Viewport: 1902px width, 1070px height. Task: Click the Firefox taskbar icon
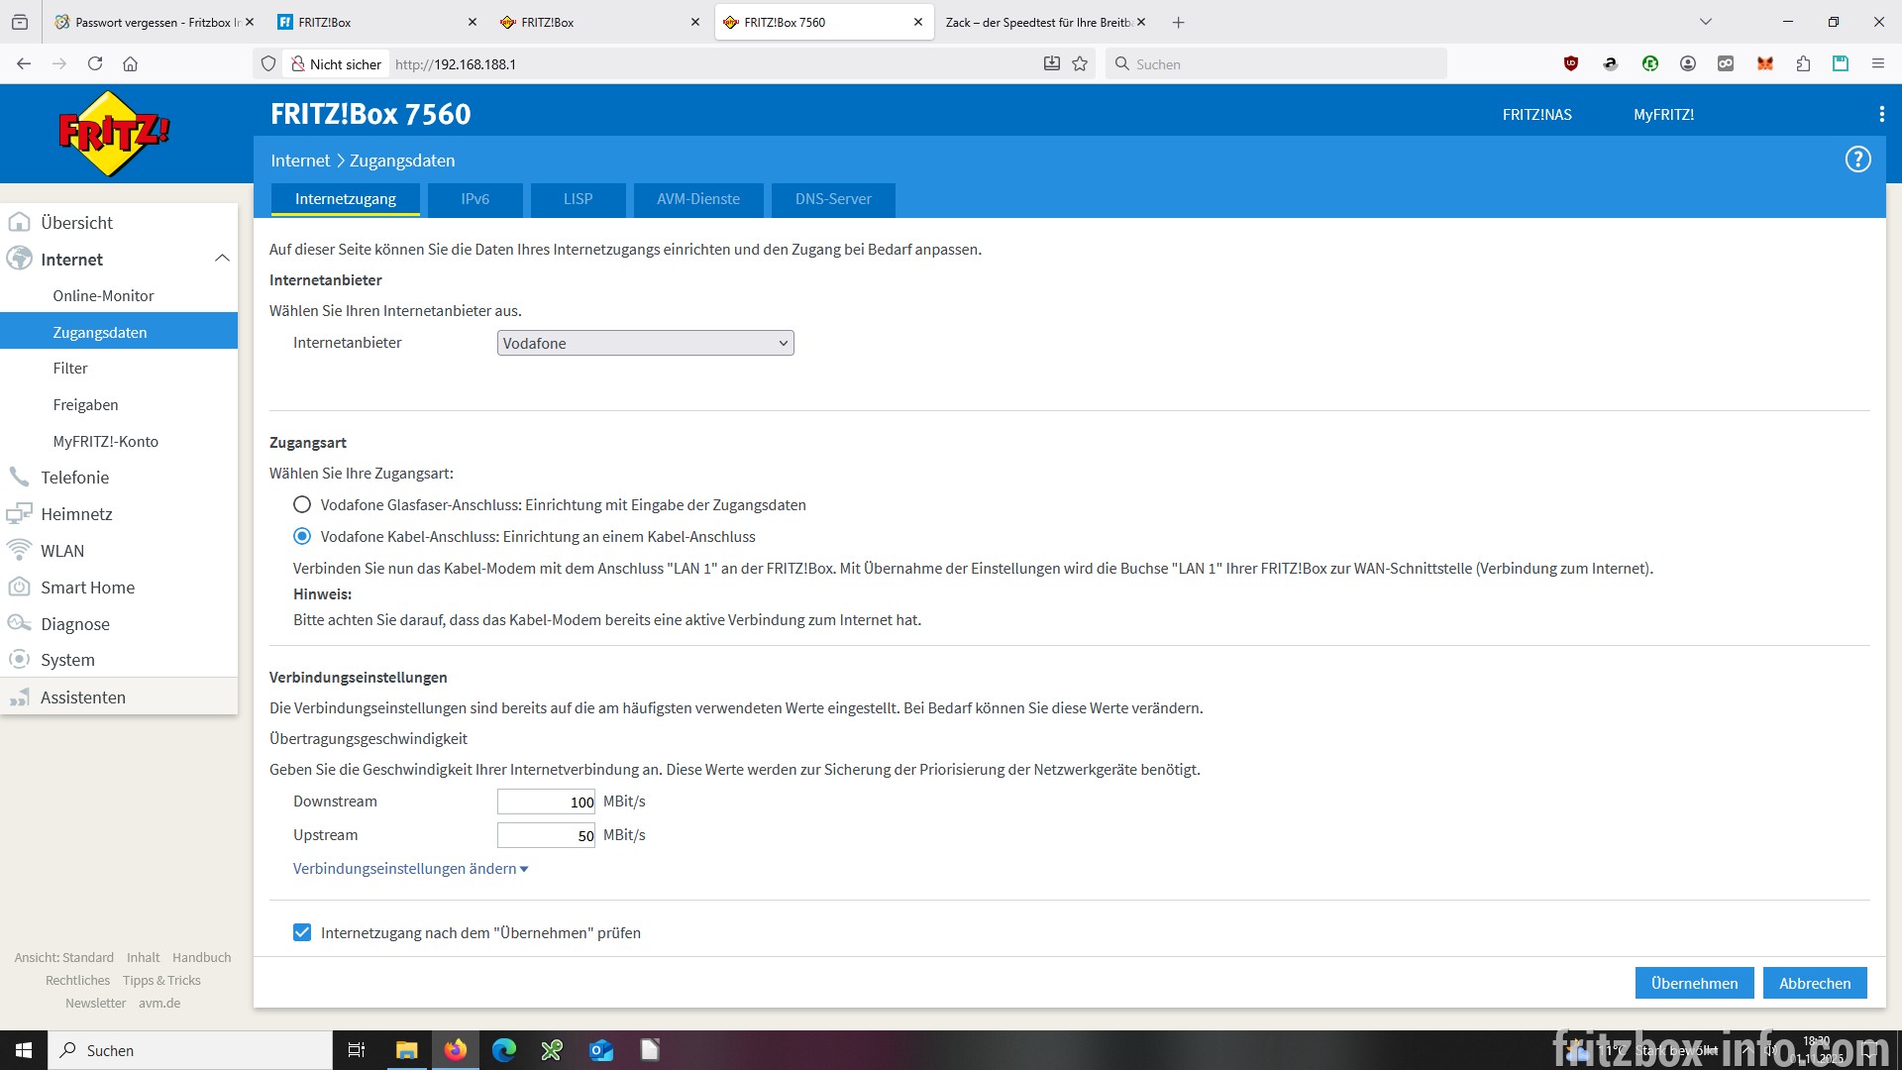tap(456, 1050)
